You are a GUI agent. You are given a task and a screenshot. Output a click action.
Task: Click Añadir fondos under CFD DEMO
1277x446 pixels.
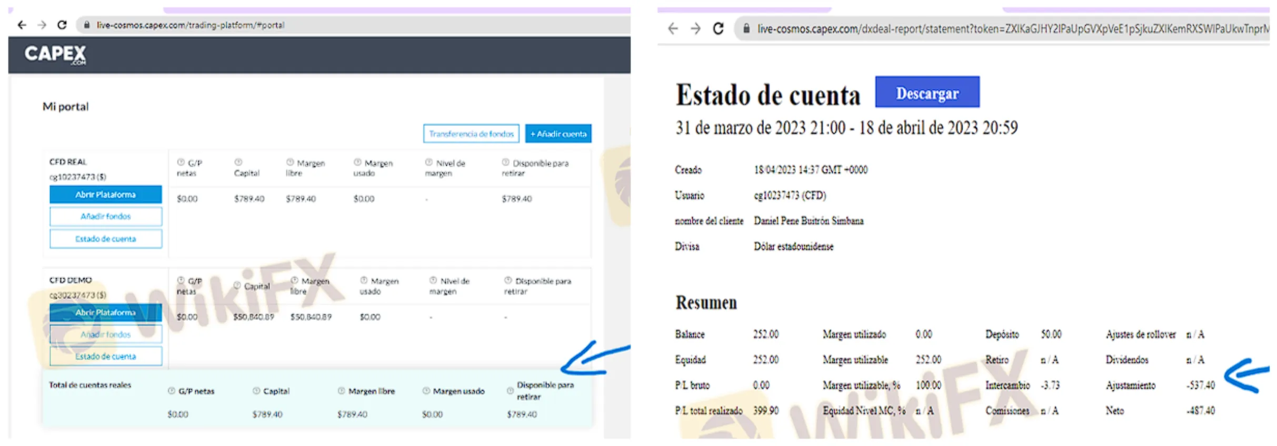(x=106, y=334)
